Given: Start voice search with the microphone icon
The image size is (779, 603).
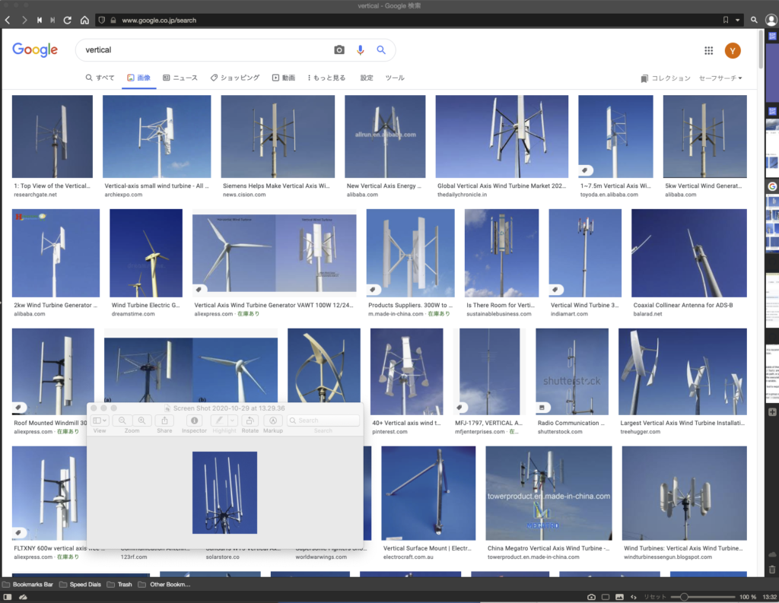Looking at the screenshot, I should pos(361,50).
